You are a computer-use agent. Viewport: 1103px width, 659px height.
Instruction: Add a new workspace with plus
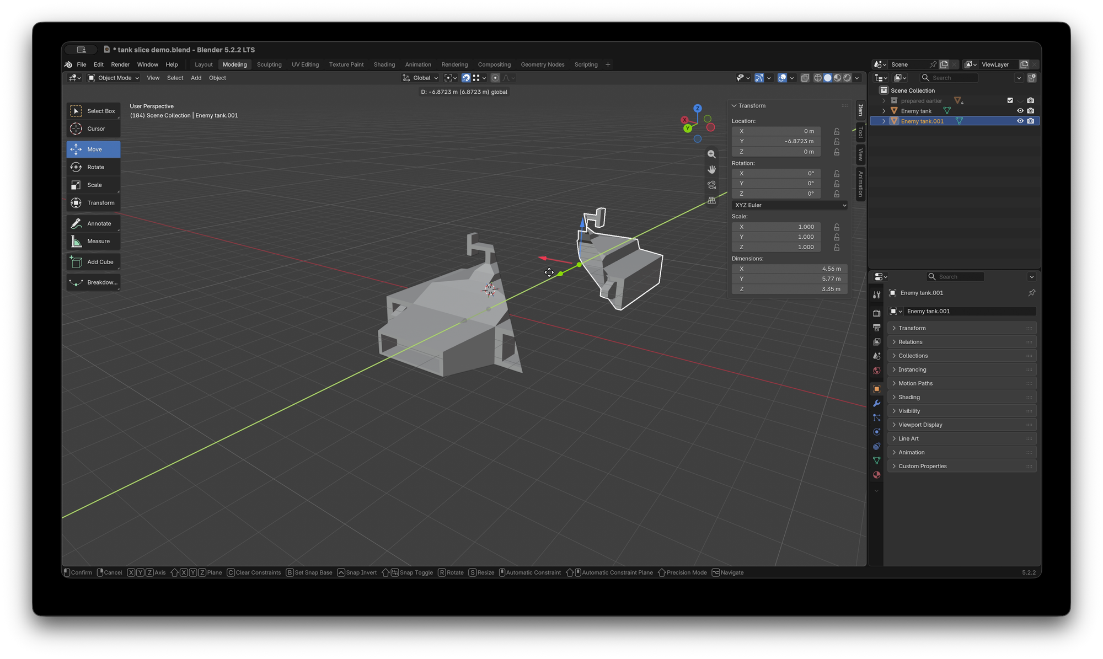click(608, 65)
